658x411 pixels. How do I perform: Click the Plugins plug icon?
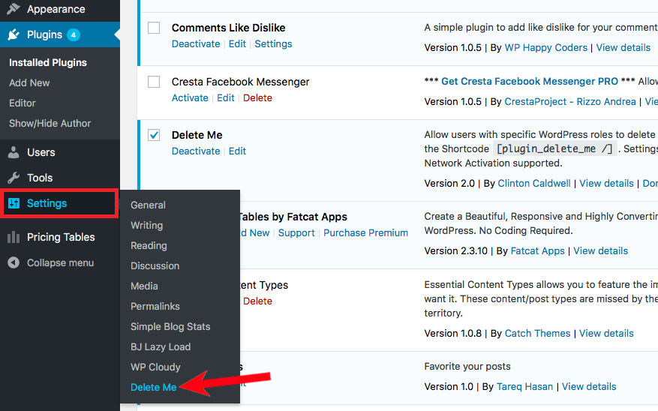pyautogui.click(x=14, y=34)
